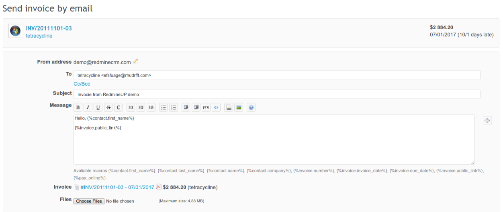This screenshot has height=212, width=503.
Task: Insert numbered ordered list
Action: 174,107
